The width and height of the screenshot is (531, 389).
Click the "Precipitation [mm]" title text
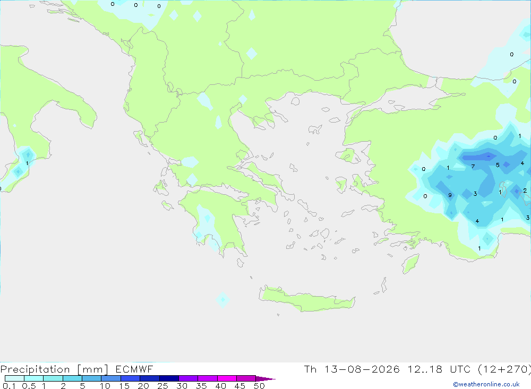[54, 369]
